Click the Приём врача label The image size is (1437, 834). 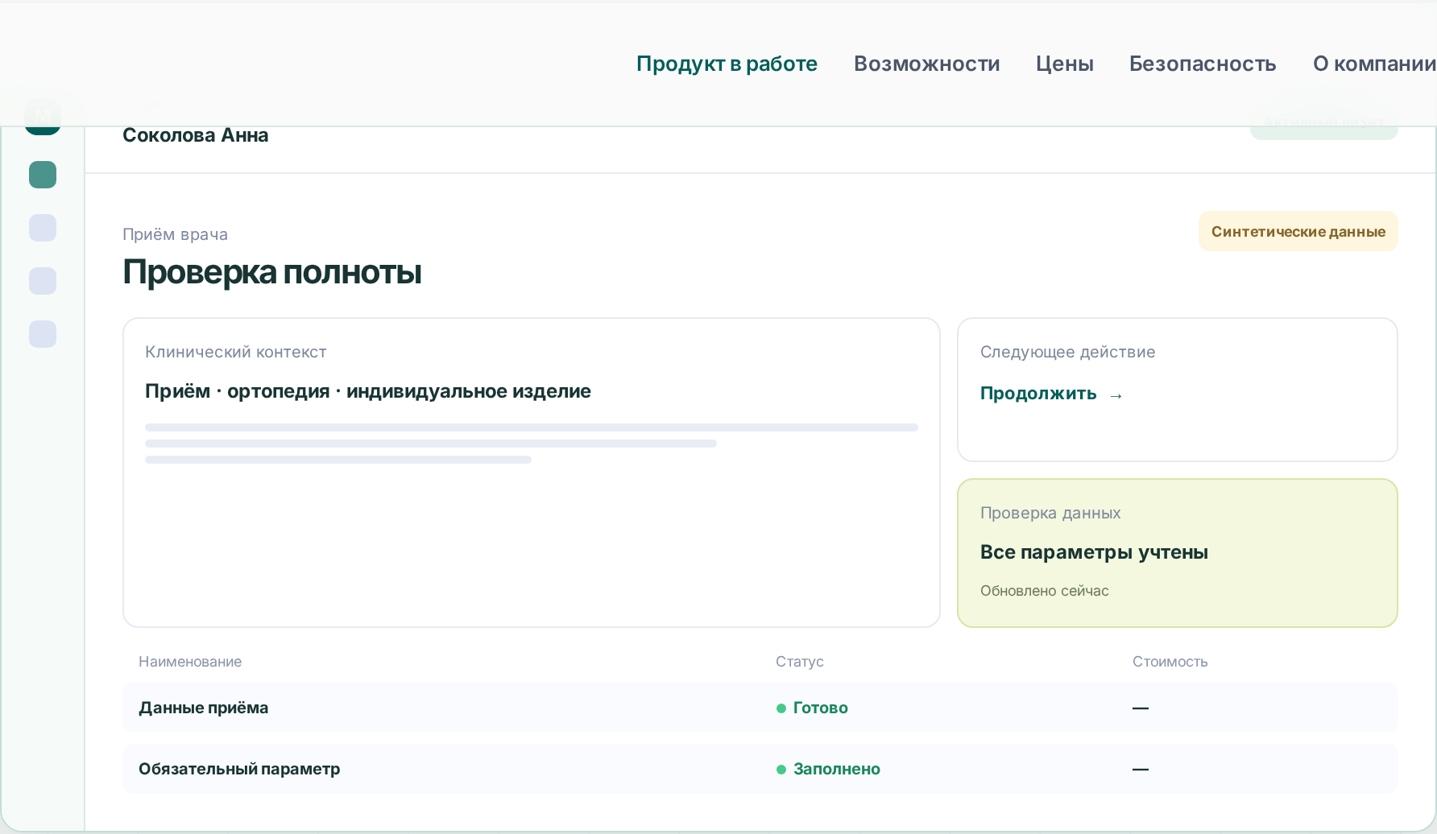tap(175, 234)
